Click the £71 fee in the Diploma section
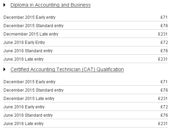This screenshot has width=176, height=131. (x=164, y=17)
